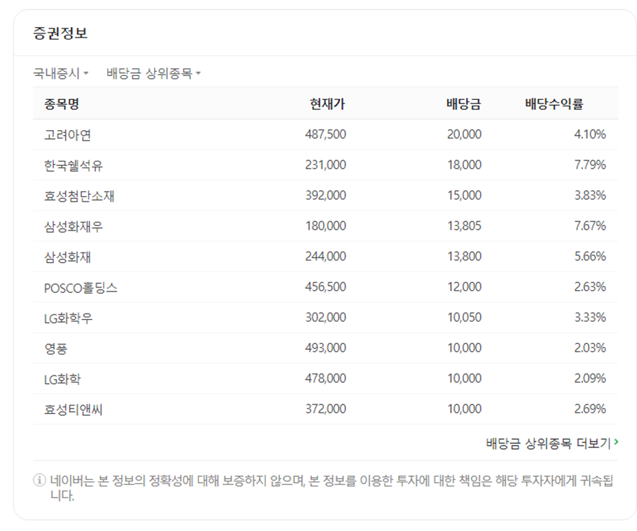Select the 2.69% yield value
Image resolution: width=637 pixels, height=531 pixels.
pyautogui.click(x=590, y=408)
